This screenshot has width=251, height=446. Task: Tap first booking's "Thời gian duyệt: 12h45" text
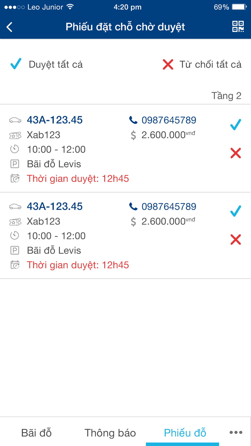(78, 179)
